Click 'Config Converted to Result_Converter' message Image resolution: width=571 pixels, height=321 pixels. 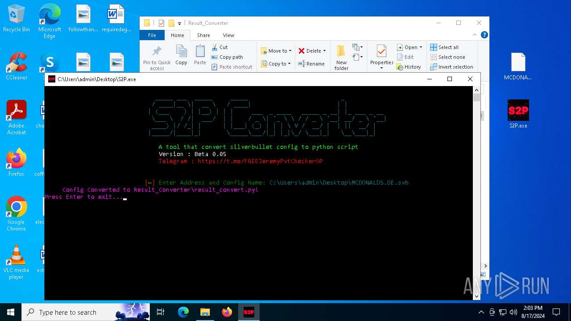click(160, 189)
